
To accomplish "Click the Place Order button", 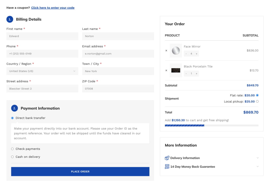I will tap(80, 172).
